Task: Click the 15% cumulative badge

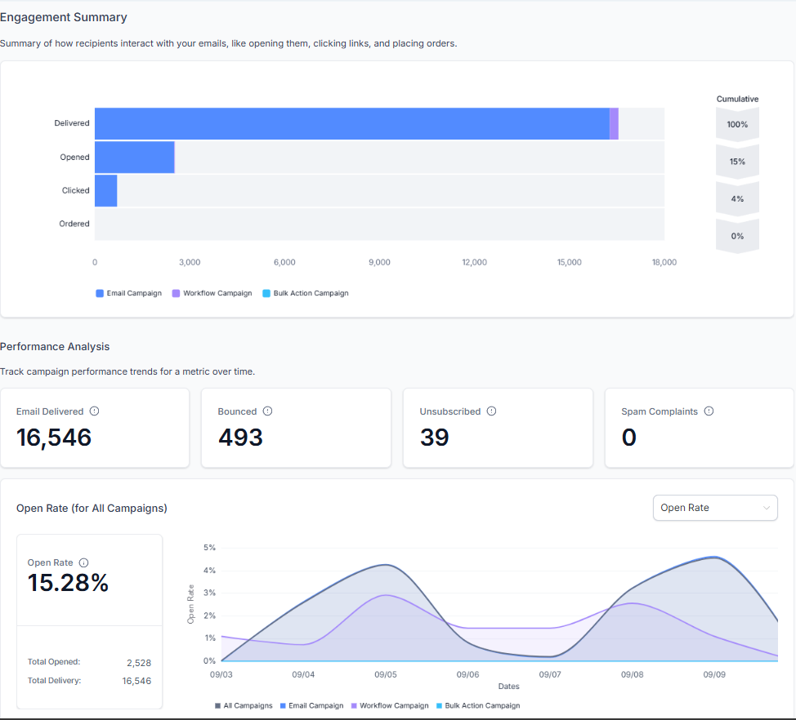Action: click(x=737, y=162)
